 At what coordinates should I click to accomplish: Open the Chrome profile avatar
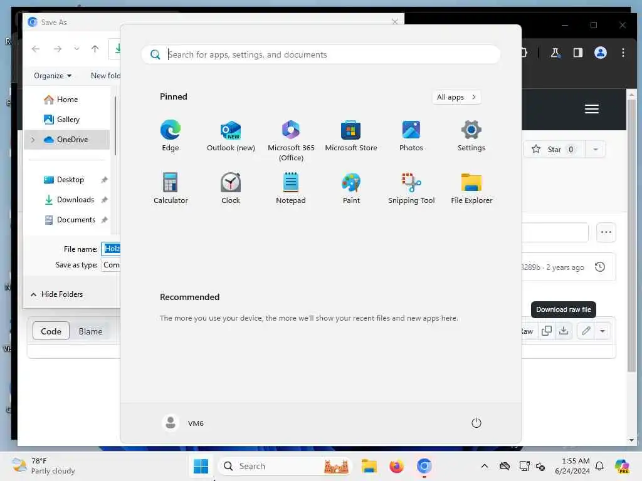(x=600, y=53)
